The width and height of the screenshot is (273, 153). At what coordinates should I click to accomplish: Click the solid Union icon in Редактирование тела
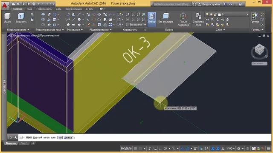tap(43, 14)
